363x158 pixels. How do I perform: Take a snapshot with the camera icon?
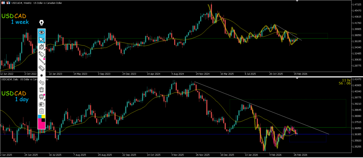(x=41, y=104)
